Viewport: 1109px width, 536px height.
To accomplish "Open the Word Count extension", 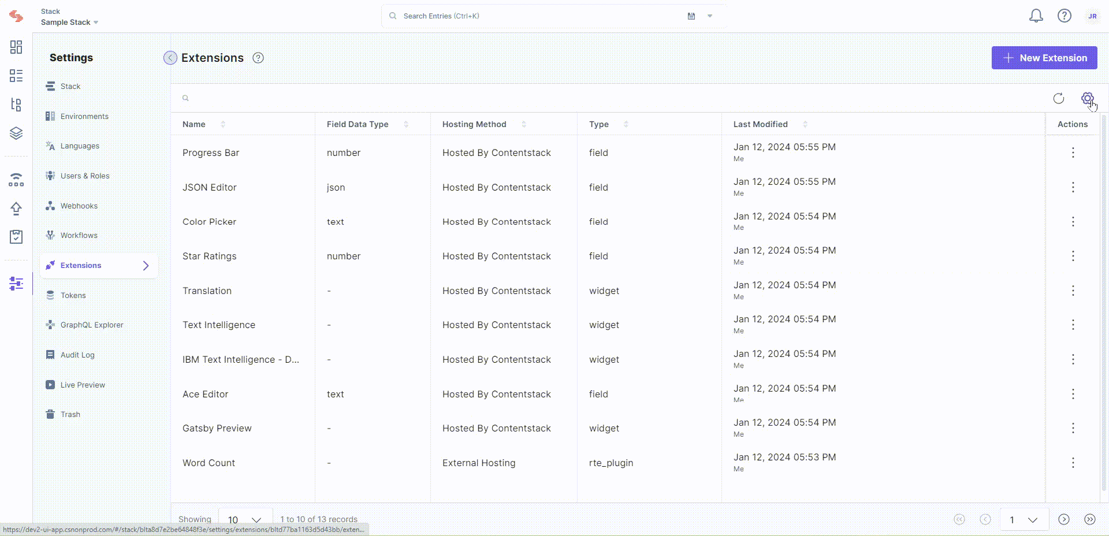I will tap(209, 463).
